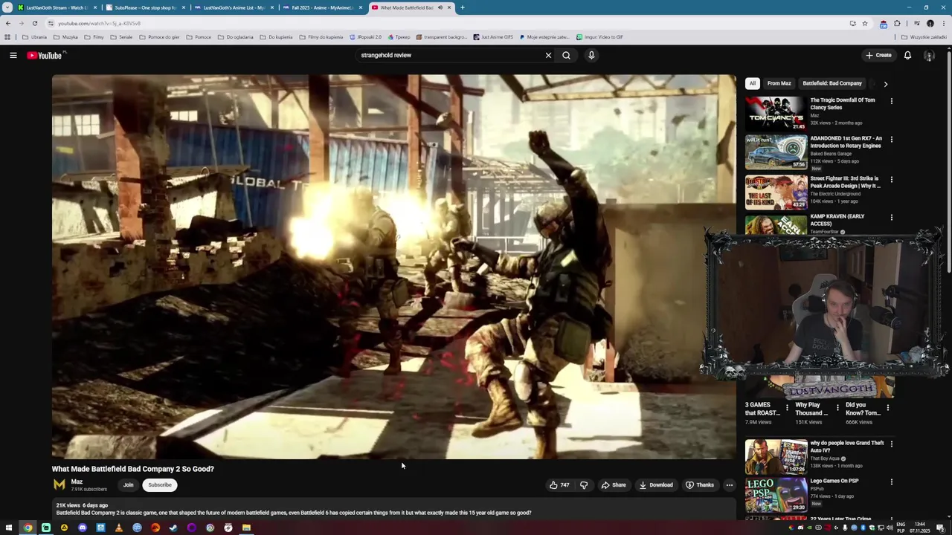
Task: Send Thanks to the creator
Action: (700, 485)
